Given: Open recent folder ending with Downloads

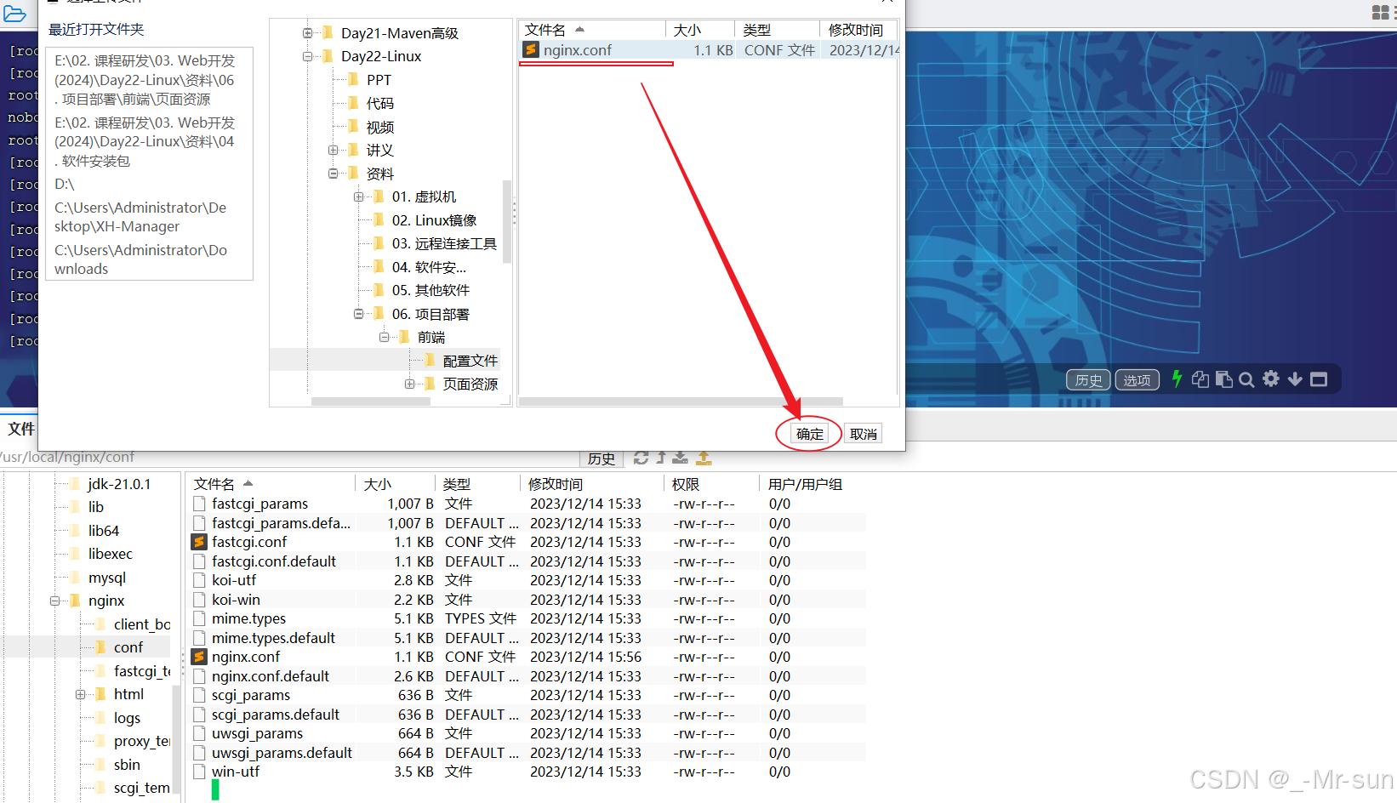Looking at the screenshot, I should (140, 259).
